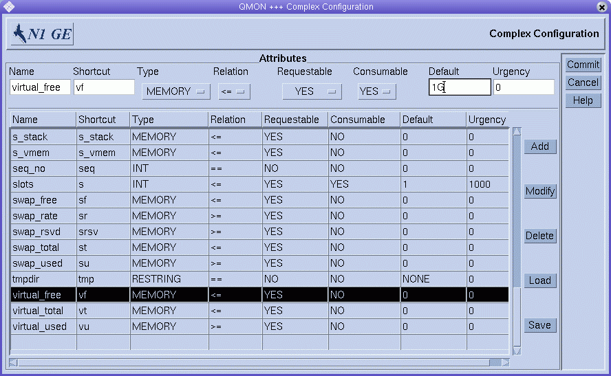Click the Requestable NO cell of seq_no

(x=295, y=168)
